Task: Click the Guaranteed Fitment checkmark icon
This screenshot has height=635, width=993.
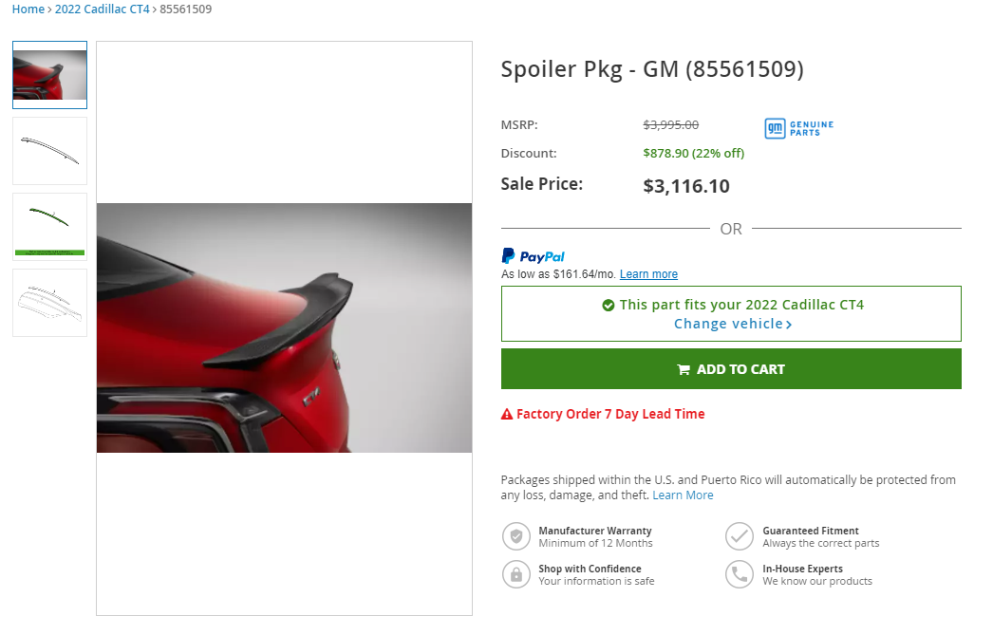Action: tap(740, 536)
